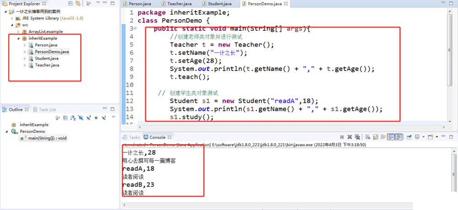Screen dimensions: 458x210
Task: Collapse PersonDemo class in Outline
Action: tap(6, 132)
